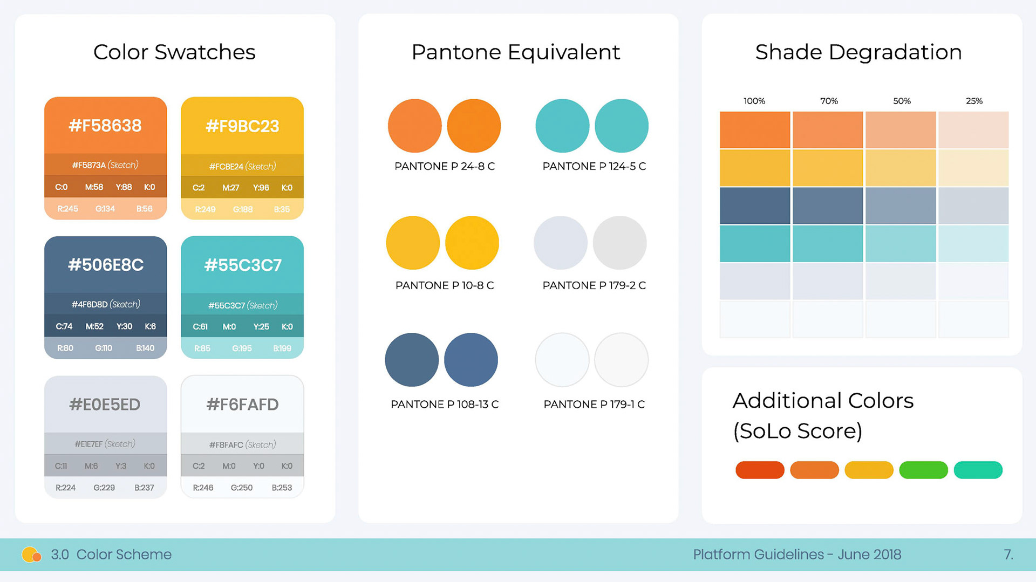Click the 50% shade column header

pyautogui.click(x=902, y=101)
